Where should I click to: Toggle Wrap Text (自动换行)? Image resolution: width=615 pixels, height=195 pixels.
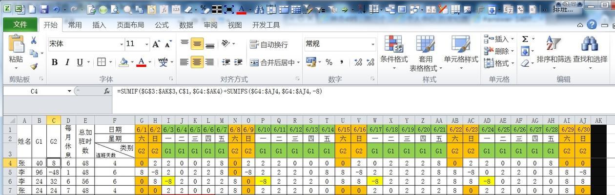[268, 44]
